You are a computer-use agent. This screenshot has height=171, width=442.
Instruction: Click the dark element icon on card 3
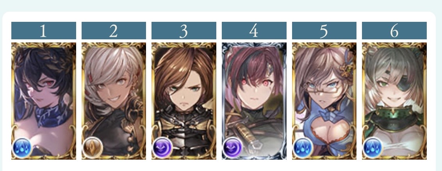click(x=162, y=147)
